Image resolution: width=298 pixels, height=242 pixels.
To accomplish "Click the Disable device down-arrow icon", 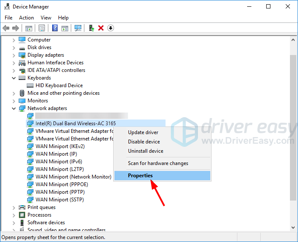I will pos(111,28).
